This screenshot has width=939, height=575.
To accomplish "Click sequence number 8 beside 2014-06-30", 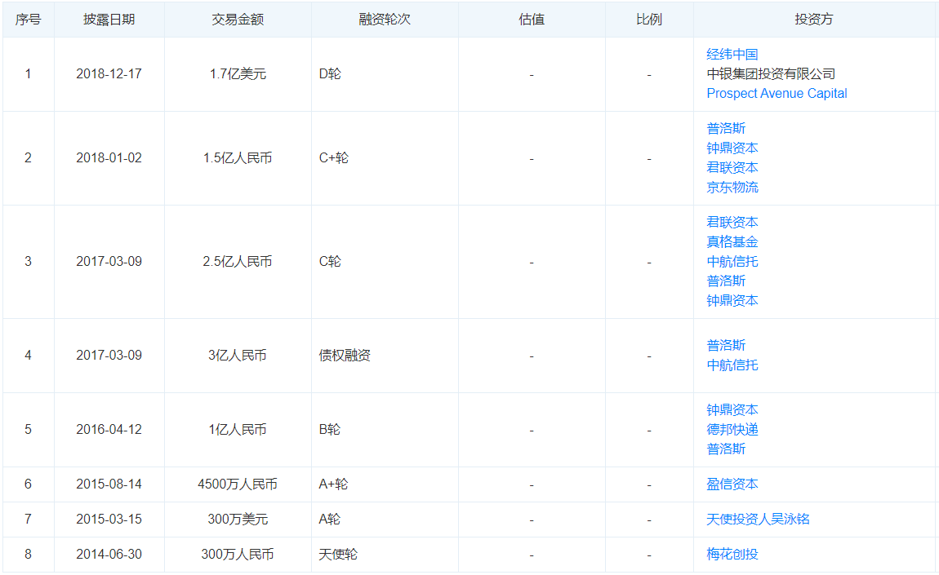I will pyautogui.click(x=28, y=555).
